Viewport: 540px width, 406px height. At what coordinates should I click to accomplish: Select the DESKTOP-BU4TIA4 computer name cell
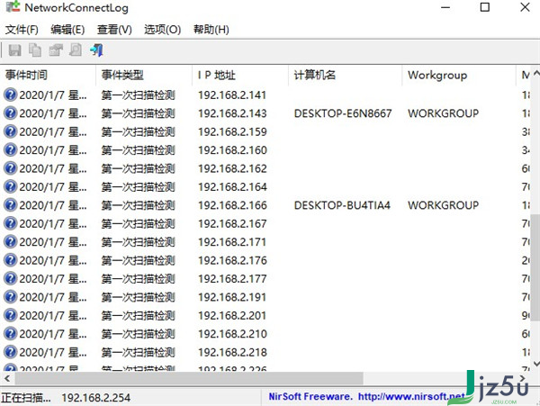click(x=342, y=205)
